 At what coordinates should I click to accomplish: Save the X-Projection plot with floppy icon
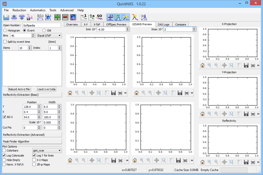tap(246, 65)
